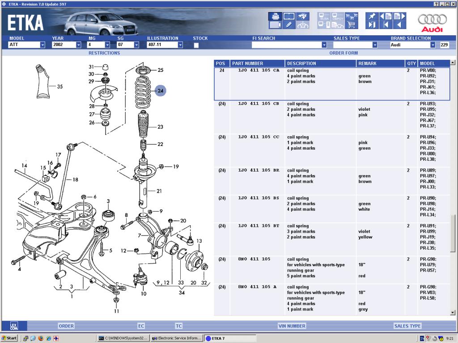Screen dimensions: 458x343
Task: Go to next illustration page icon
Action: click(399, 17)
